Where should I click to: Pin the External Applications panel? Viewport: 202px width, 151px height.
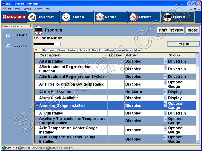point(30,27)
